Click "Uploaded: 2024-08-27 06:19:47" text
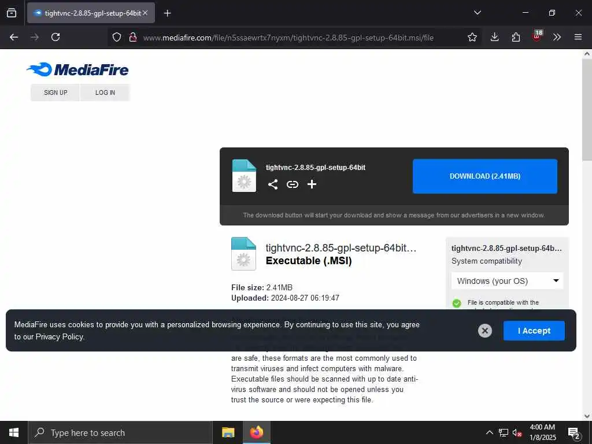 coord(285,298)
